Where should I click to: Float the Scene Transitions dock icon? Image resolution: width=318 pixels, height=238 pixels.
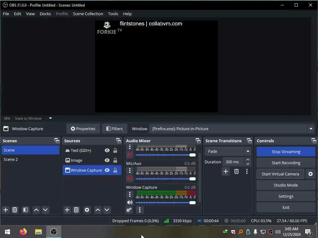[x=249, y=141]
